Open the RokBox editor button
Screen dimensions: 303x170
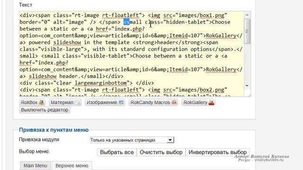tap(32, 102)
